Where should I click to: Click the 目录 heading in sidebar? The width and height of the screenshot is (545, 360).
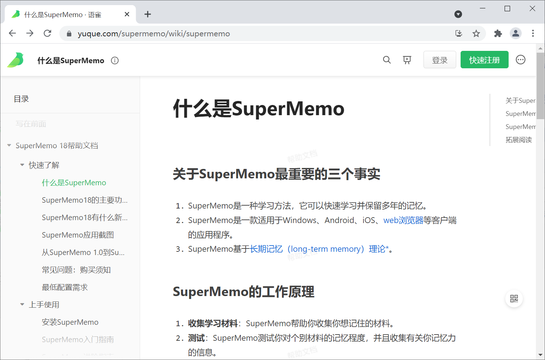click(x=21, y=99)
